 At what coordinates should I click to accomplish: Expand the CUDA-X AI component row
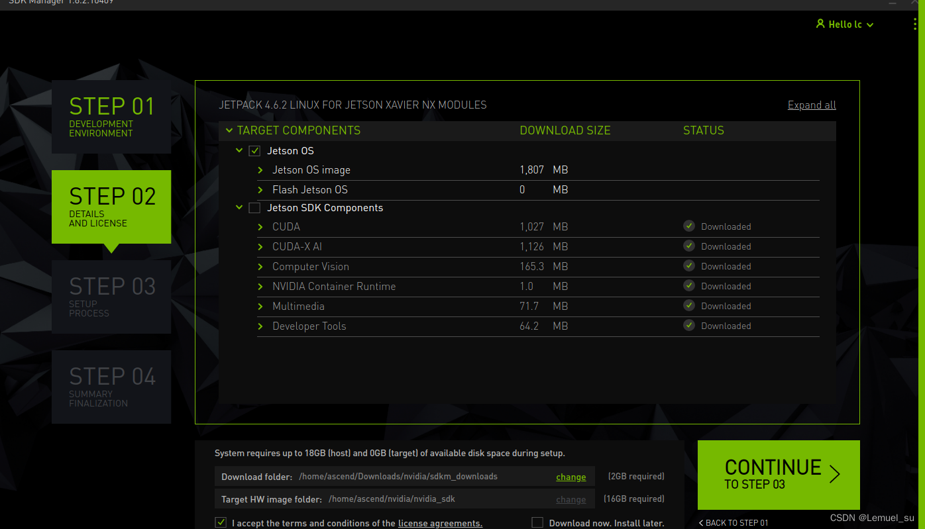pyautogui.click(x=260, y=247)
